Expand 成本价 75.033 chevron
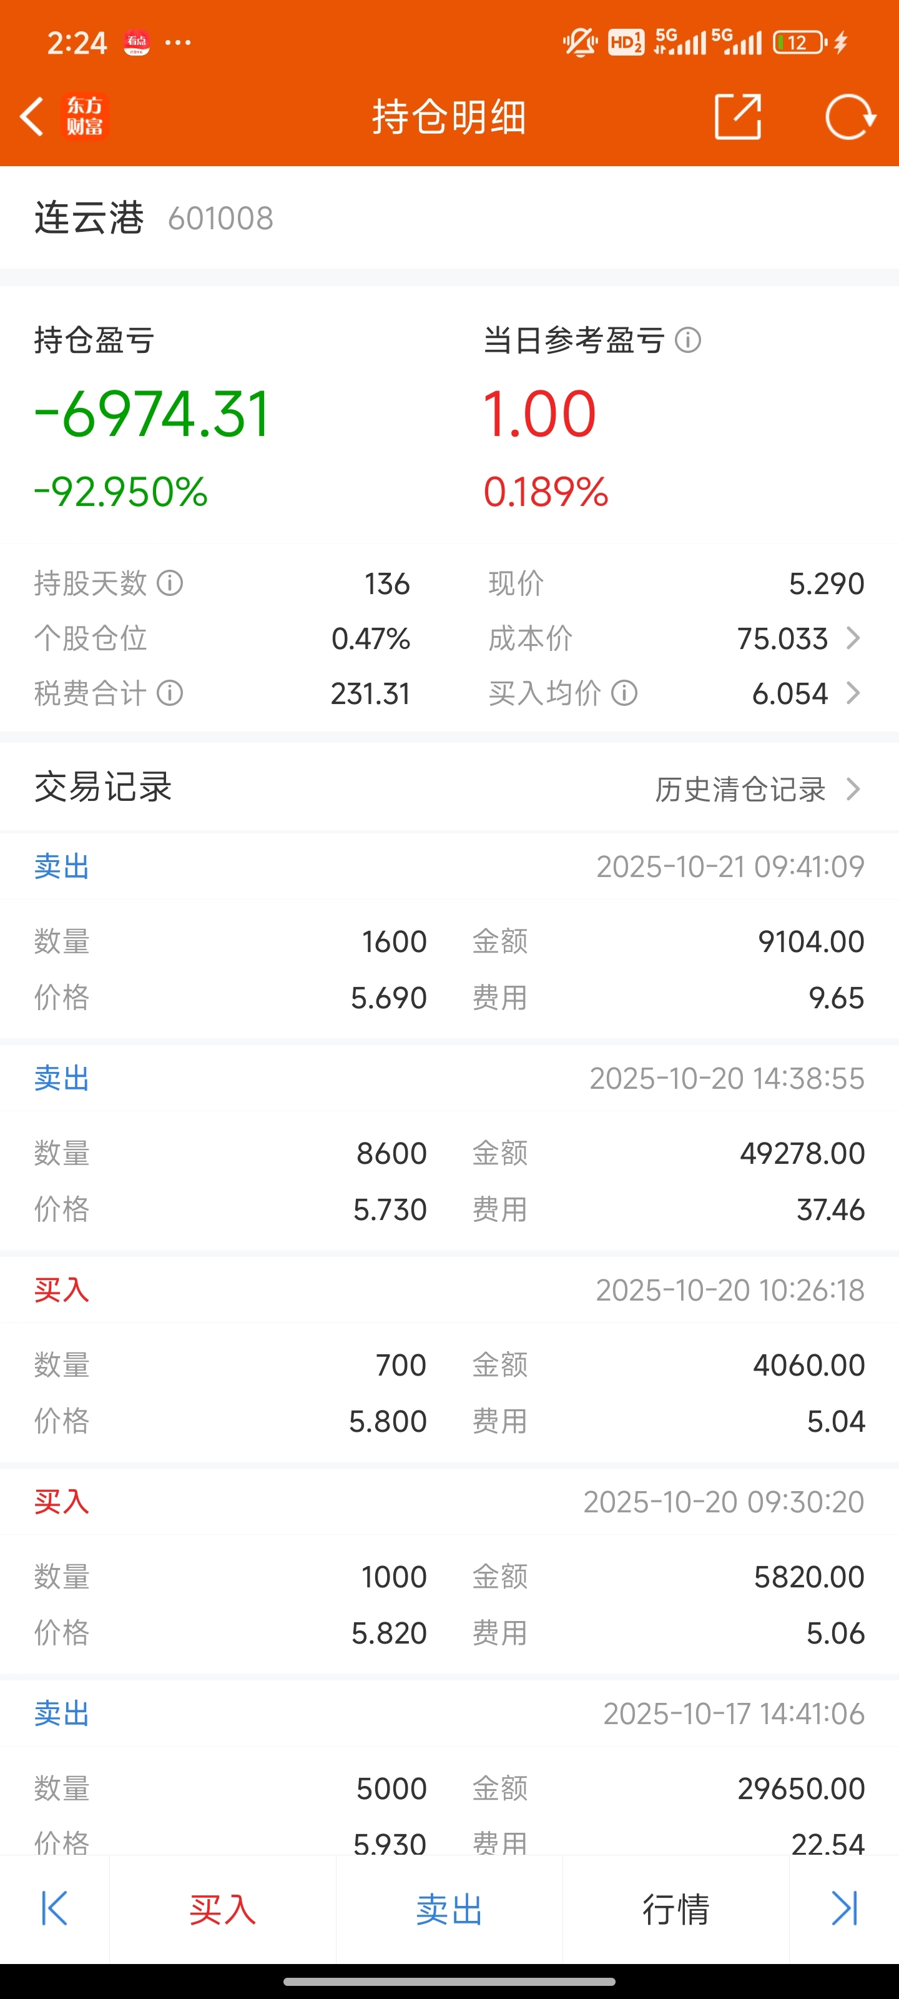899x1999 pixels. (x=853, y=638)
